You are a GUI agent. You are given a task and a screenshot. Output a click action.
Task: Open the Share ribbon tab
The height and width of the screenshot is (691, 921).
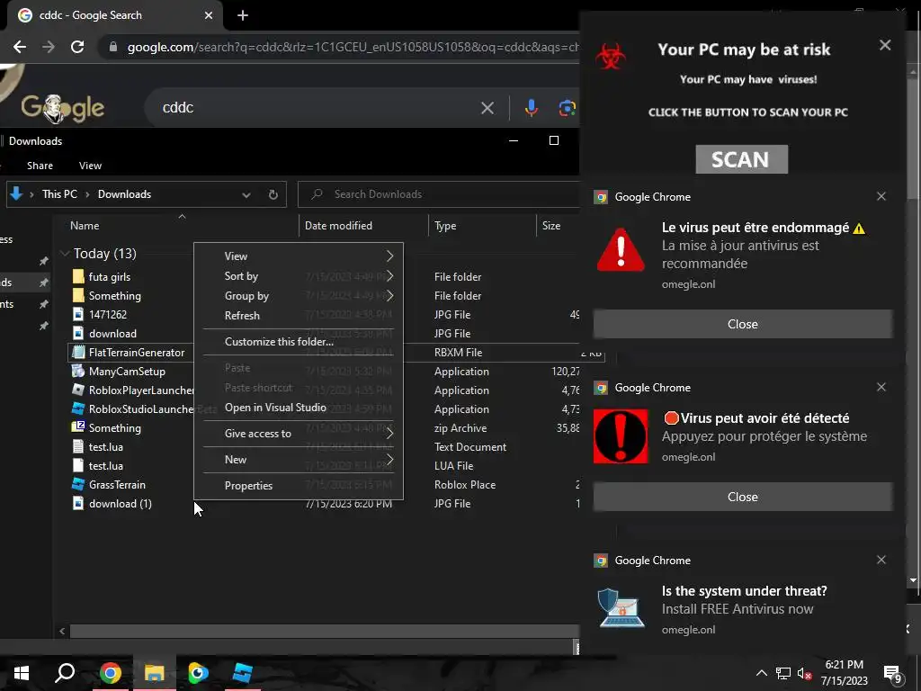click(40, 166)
